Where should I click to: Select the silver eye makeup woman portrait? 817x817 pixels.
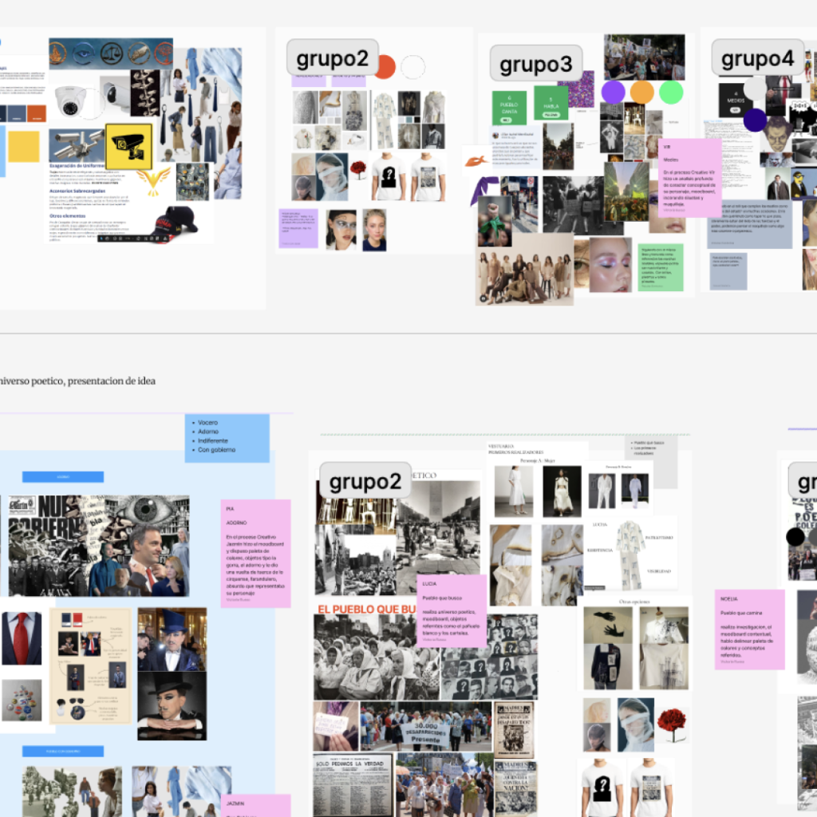tap(341, 230)
